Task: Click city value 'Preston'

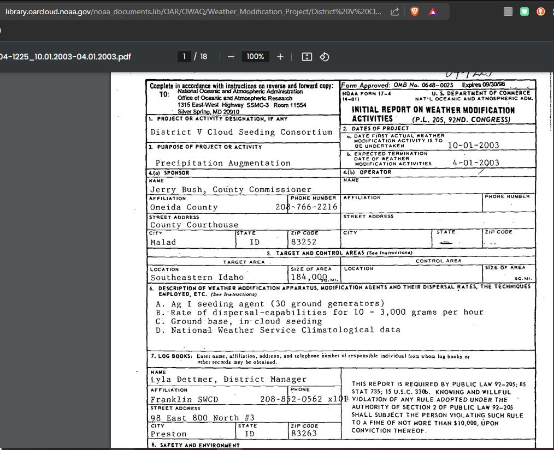Action: coord(168,434)
